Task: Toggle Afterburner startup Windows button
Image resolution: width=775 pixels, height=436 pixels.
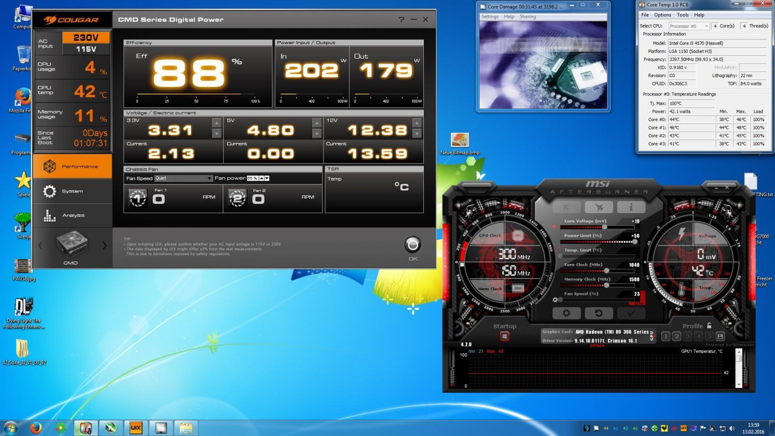Action: tap(504, 336)
